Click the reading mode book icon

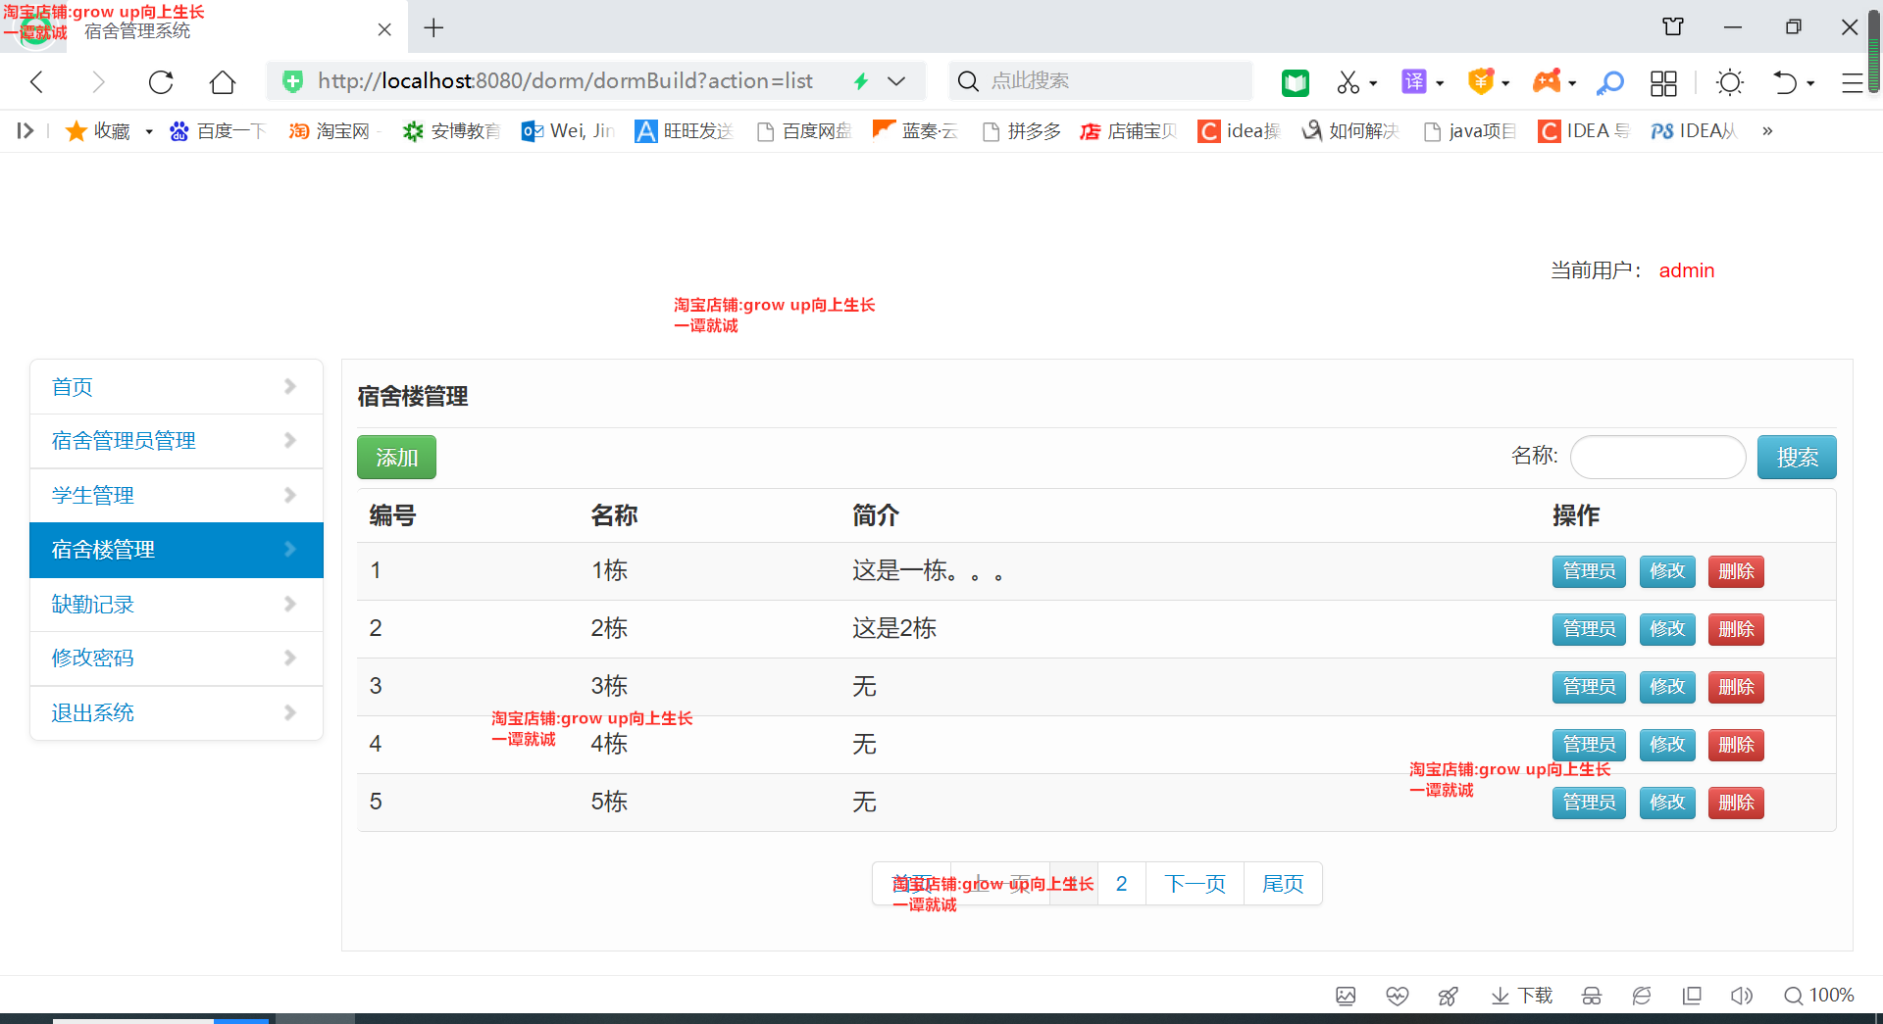1295,82
